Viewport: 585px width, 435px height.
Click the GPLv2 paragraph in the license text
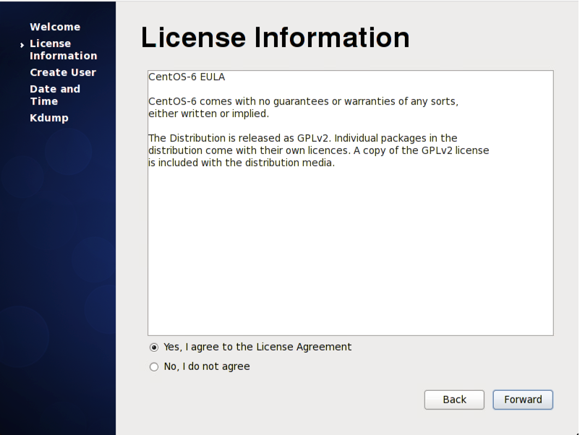(x=318, y=150)
